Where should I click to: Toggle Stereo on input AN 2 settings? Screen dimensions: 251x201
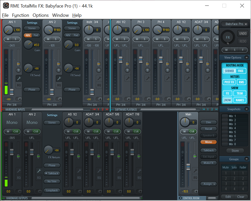pos(72,28)
